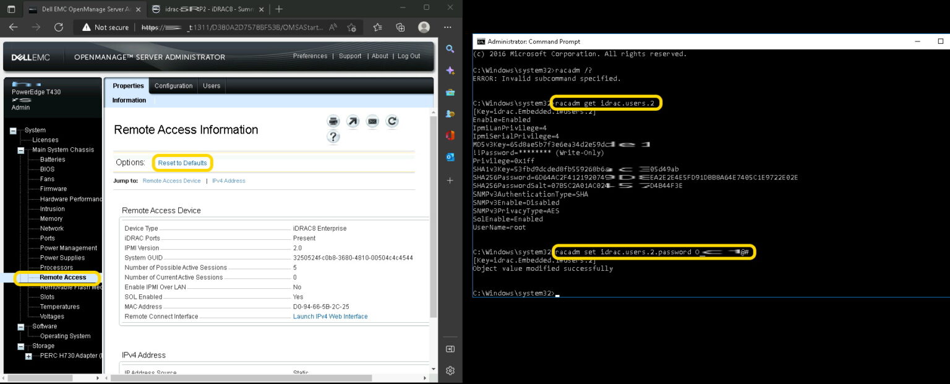Open the Help question mark icon
This screenshot has width=950, height=384.
(x=333, y=137)
